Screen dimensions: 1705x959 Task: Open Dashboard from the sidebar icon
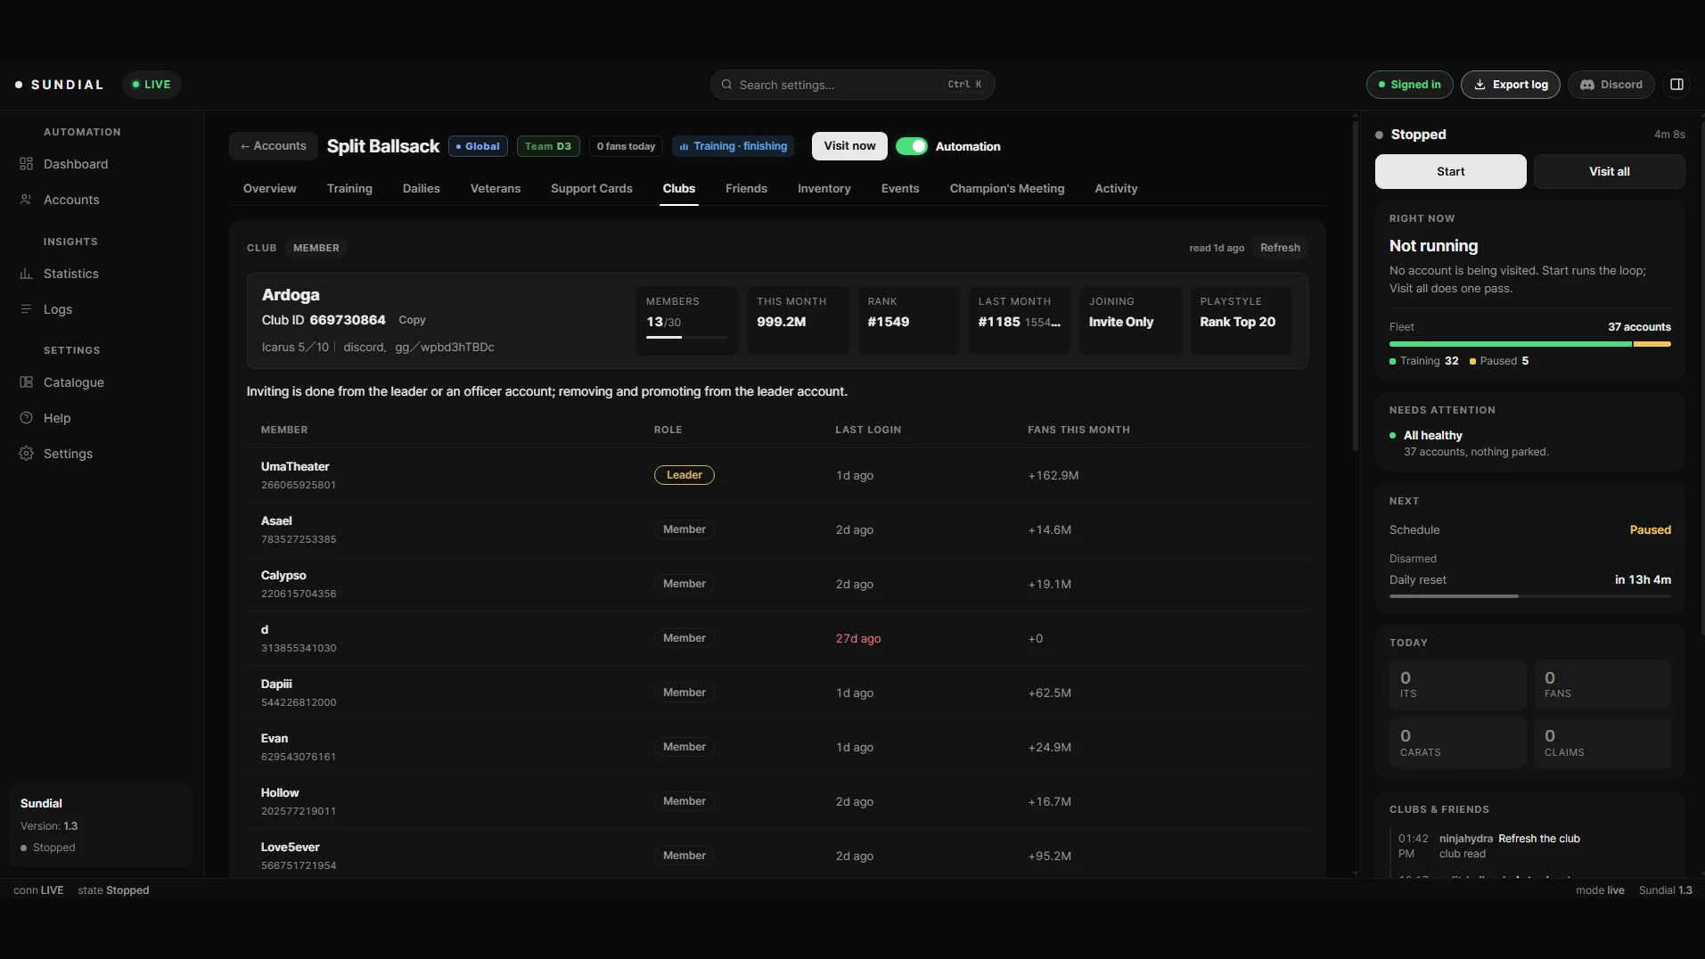26,164
